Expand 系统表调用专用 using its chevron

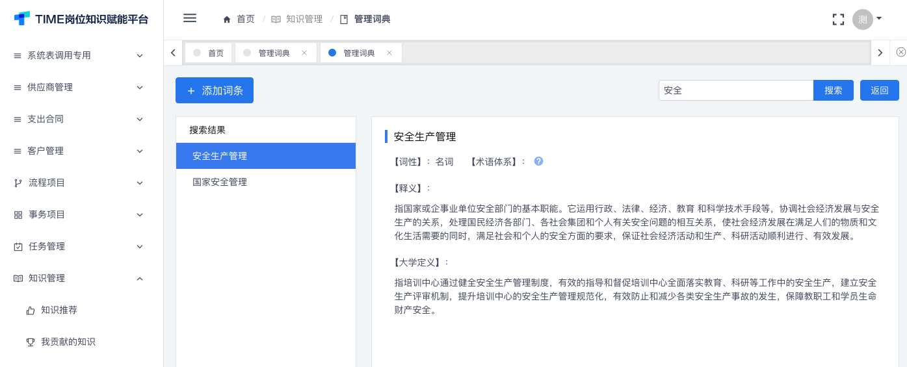point(140,55)
